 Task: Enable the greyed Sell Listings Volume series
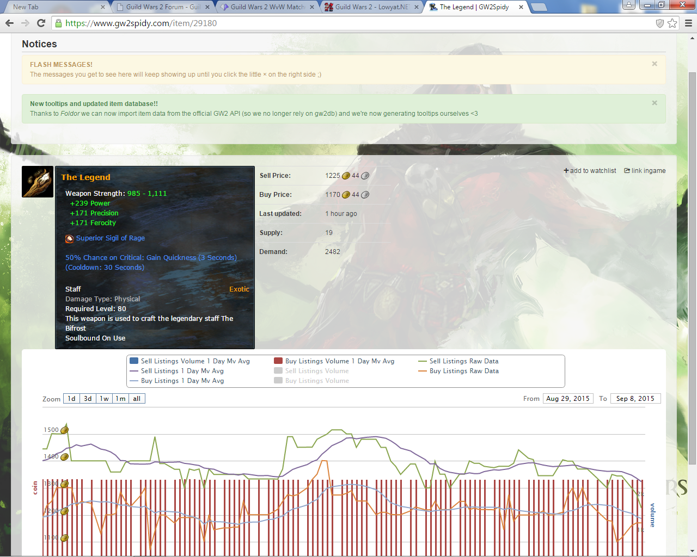(311, 371)
